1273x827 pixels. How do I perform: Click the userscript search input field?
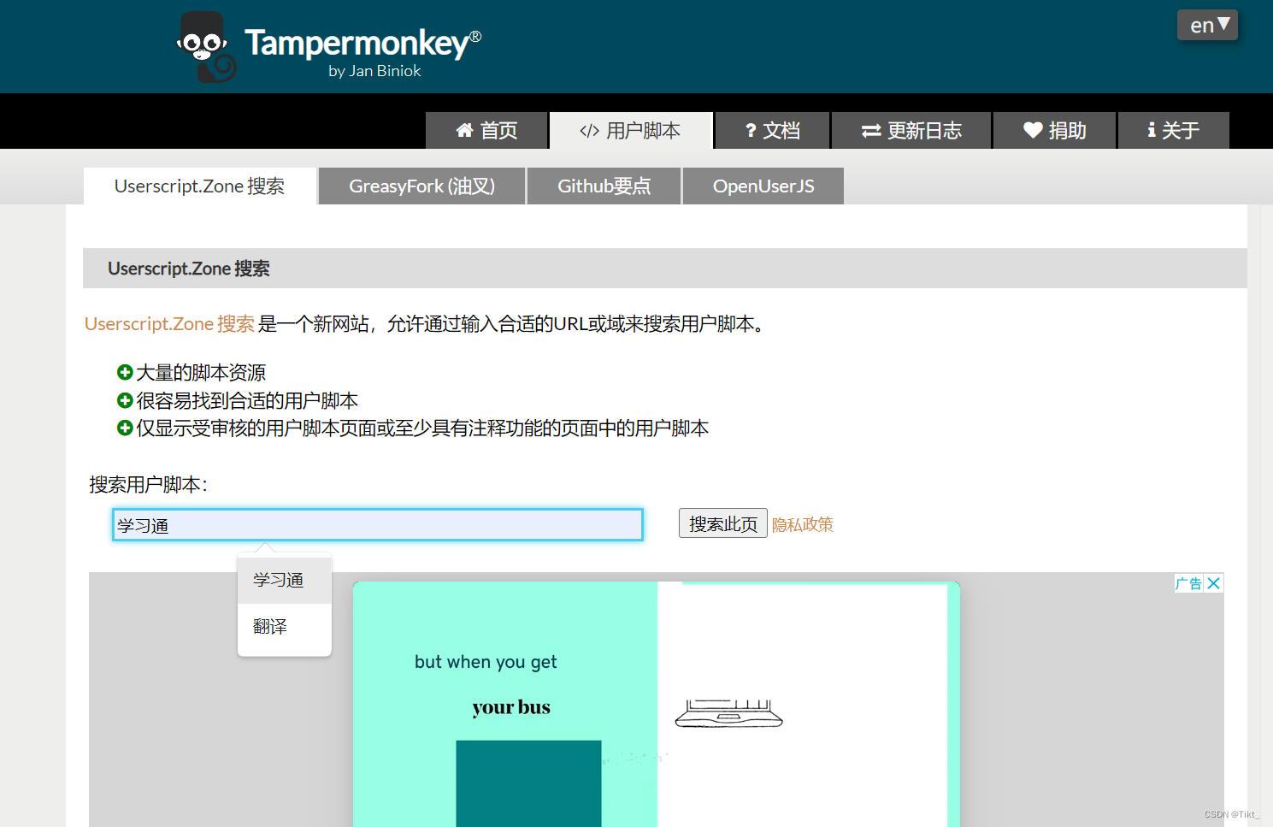378,525
